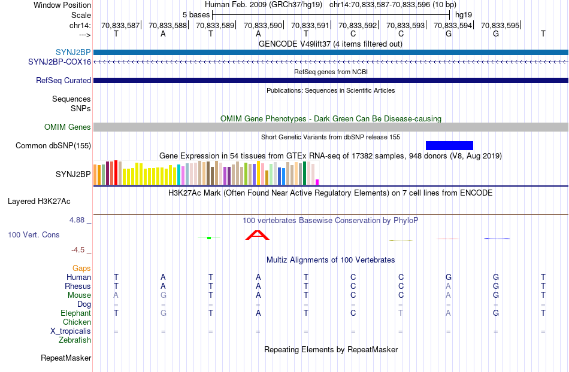The width and height of the screenshot is (569, 372).
Task: Click the blue dbSNP variant box
Action: pyautogui.click(x=449, y=145)
